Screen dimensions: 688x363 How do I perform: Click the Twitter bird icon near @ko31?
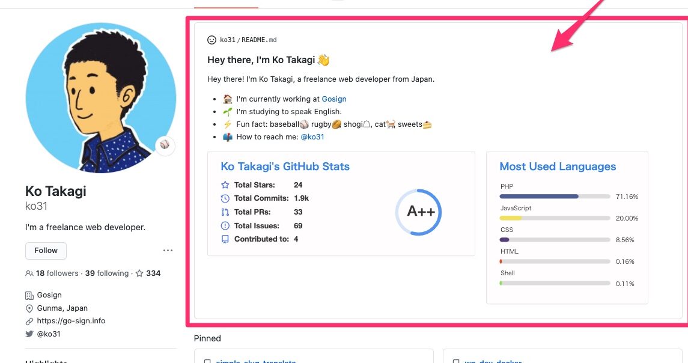(x=29, y=334)
